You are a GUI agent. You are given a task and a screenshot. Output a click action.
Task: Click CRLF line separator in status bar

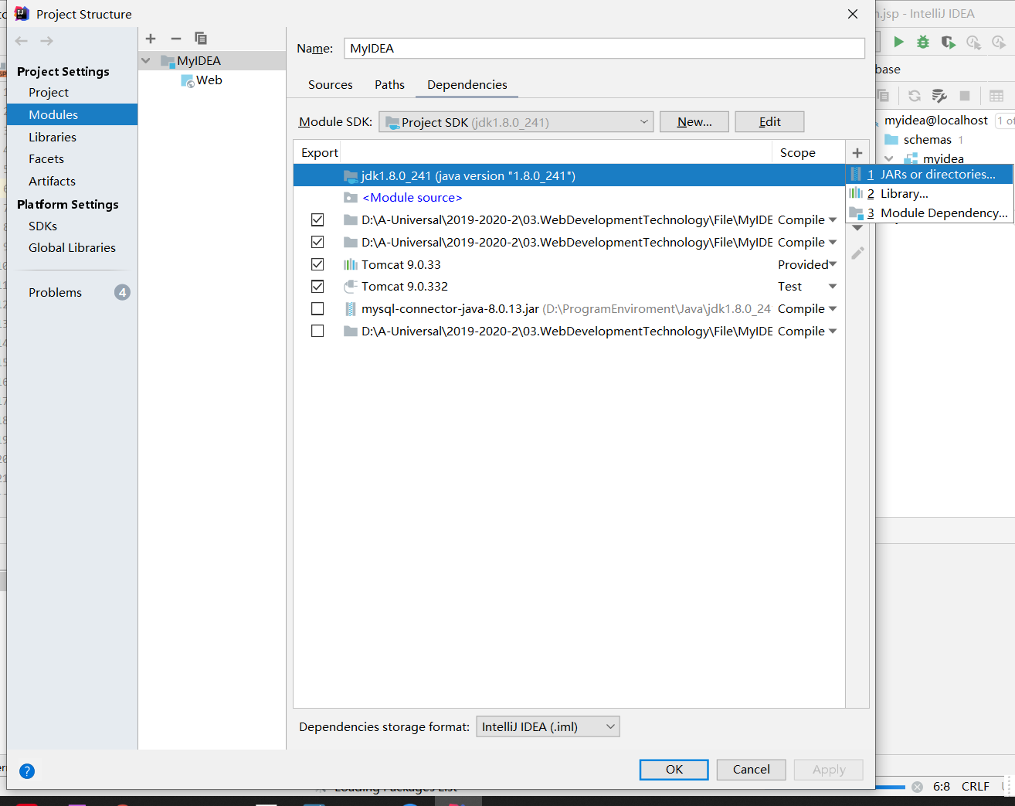coord(975,786)
